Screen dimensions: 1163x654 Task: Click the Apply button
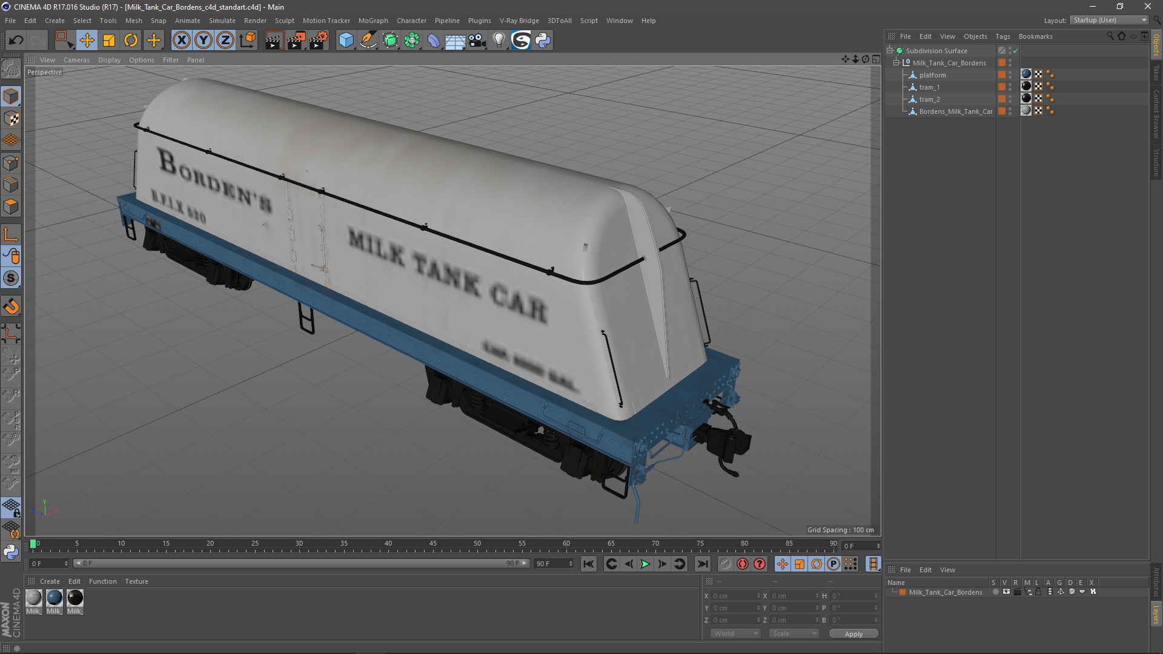pos(853,634)
